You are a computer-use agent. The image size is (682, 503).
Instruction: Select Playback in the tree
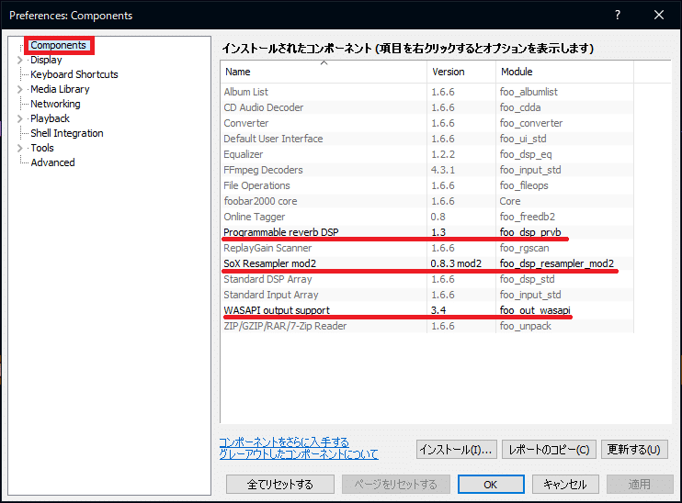pos(50,118)
